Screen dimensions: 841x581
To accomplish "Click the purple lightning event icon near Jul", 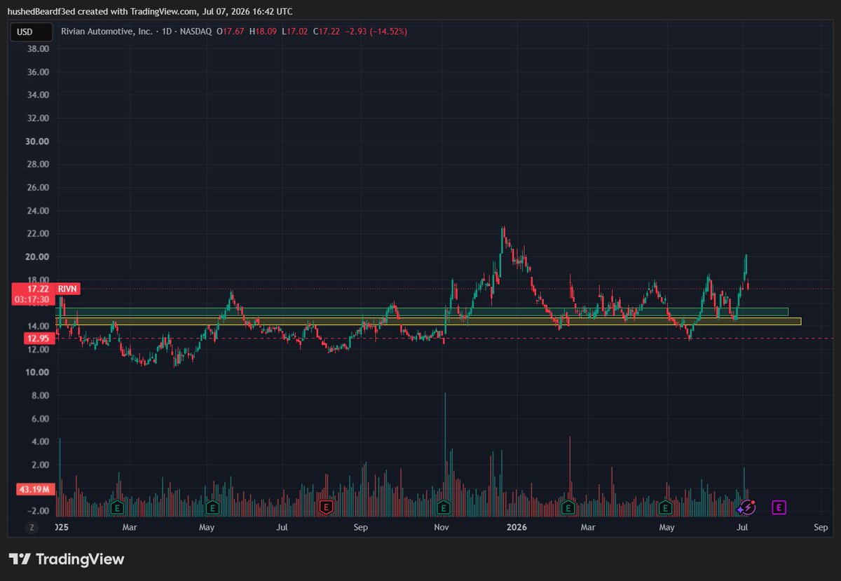I will click(746, 507).
